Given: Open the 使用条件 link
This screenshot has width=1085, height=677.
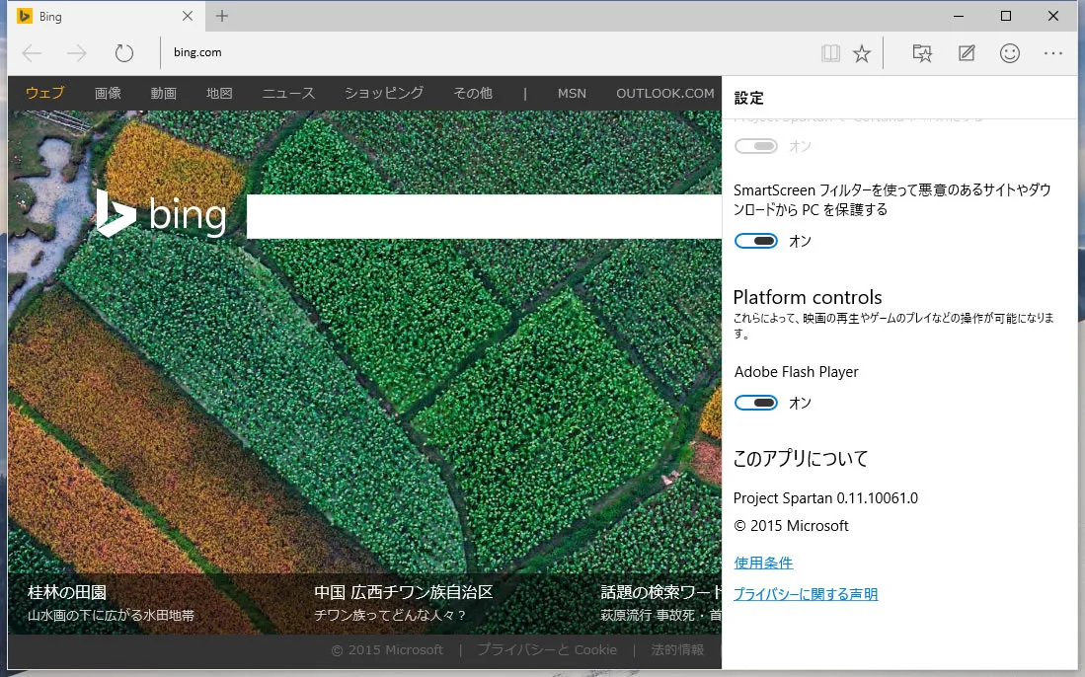Looking at the screenshot, I should (x=763, y=563).
